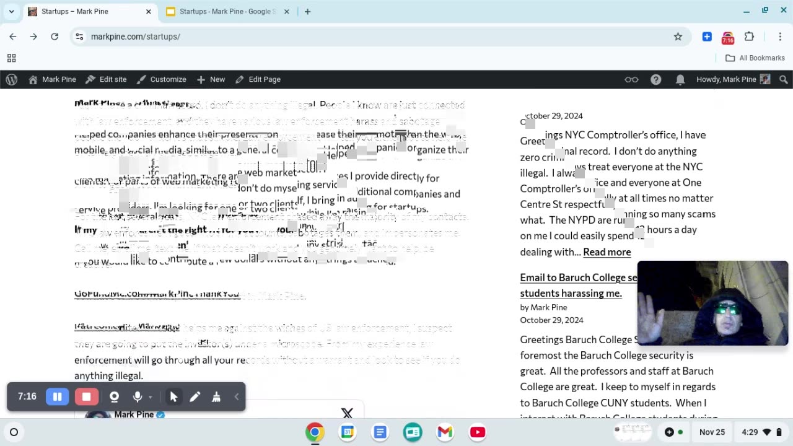Open Google Docs from the shelf
Viewport: 793px width, 446px height.
380,432
